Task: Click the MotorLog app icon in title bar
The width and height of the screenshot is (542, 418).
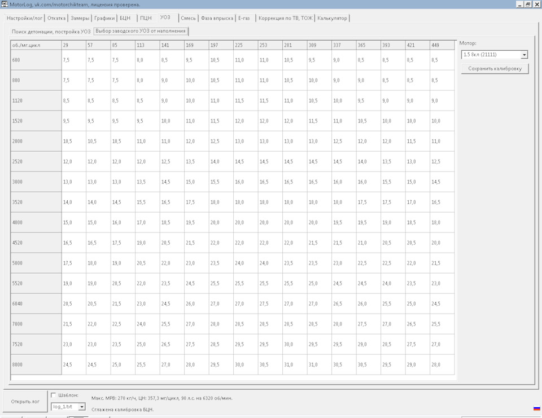Action: 4,4
